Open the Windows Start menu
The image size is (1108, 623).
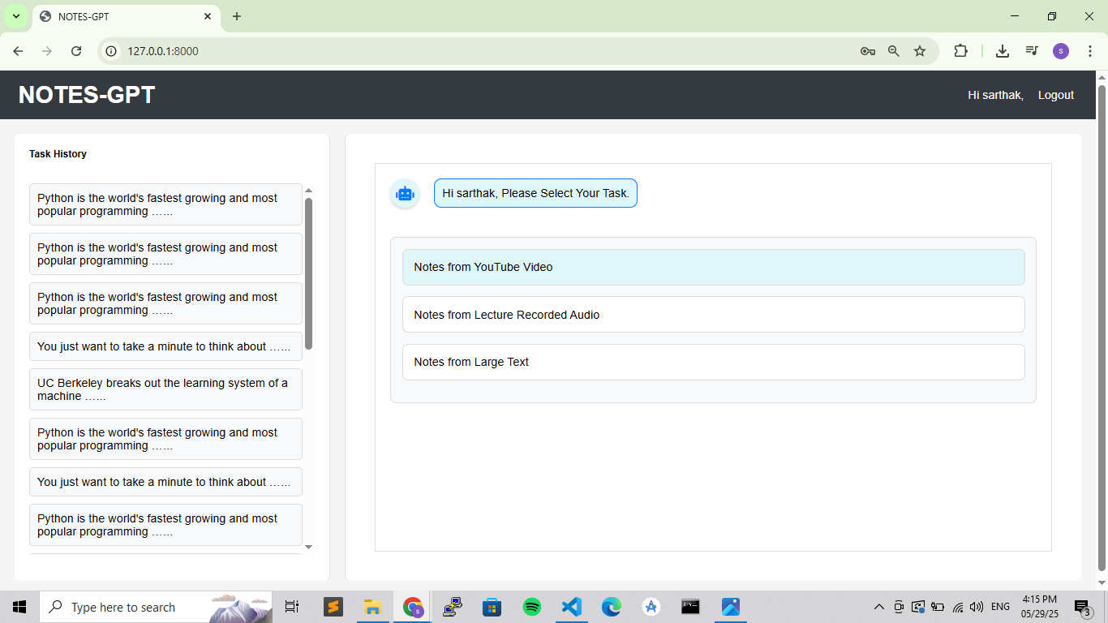pos(19,607)
